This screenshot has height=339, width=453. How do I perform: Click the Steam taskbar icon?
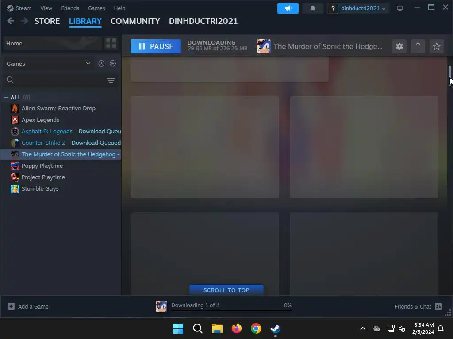275,328
